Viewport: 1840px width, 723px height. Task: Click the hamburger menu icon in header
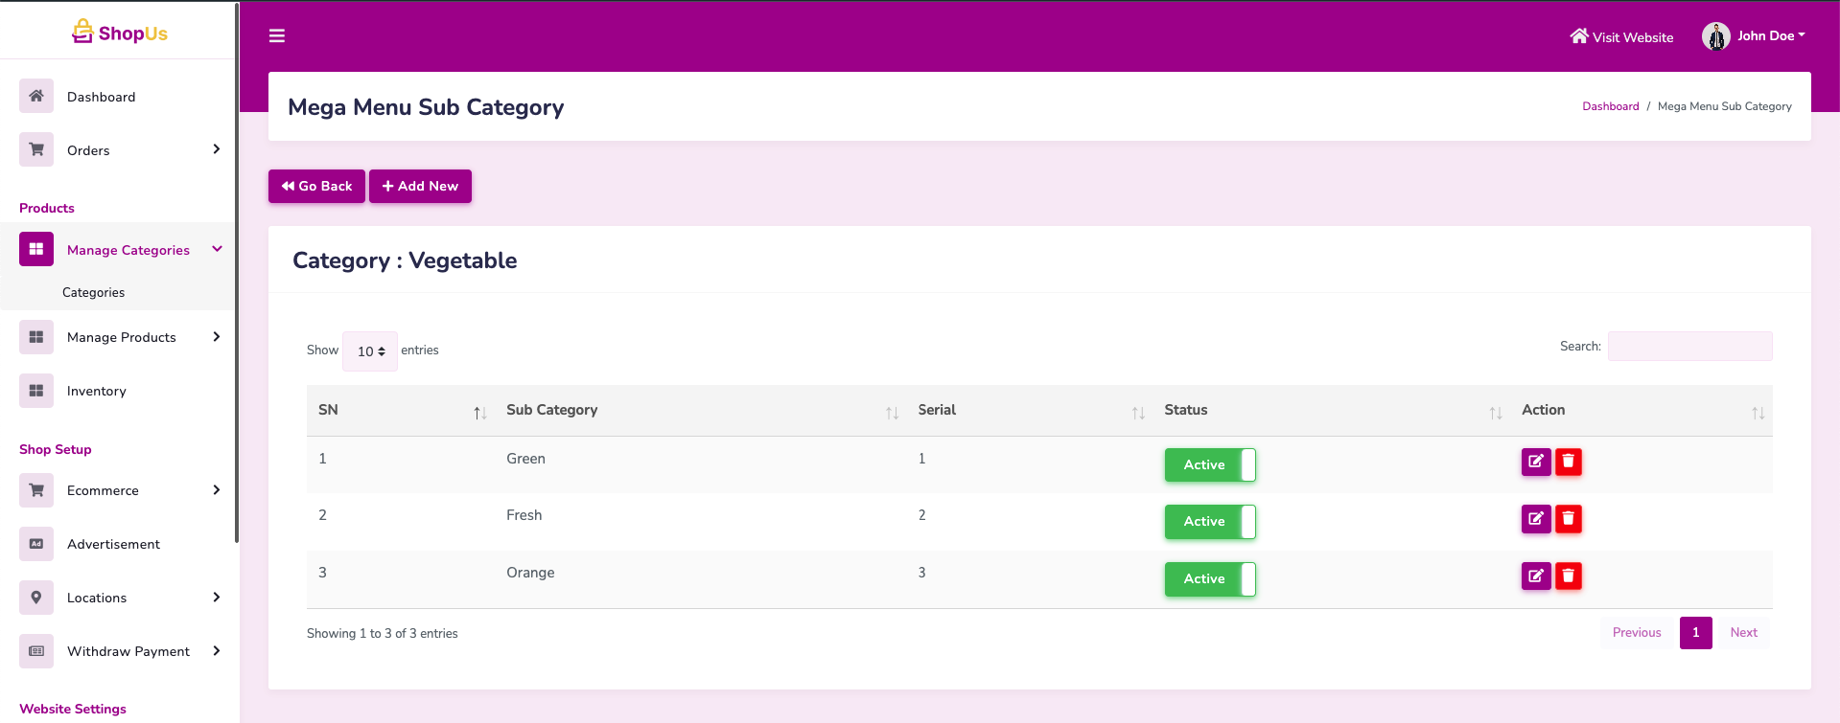[277, 36]
